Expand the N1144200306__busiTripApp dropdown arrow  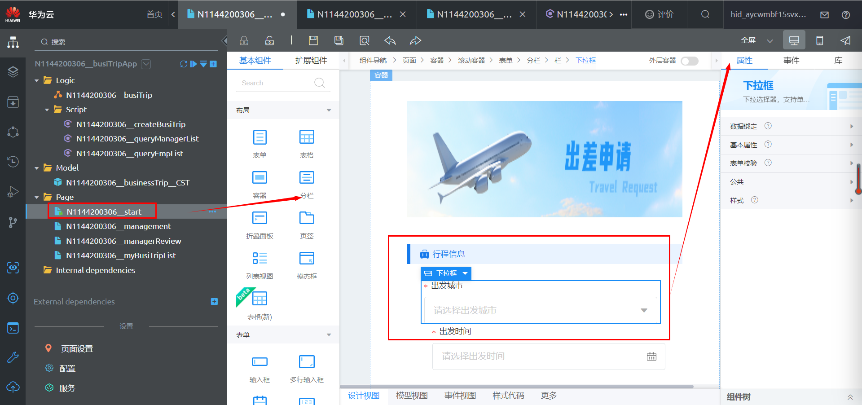(146, 64)
